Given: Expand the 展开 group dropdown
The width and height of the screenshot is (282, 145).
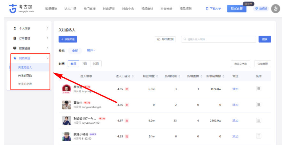Looking at the screenshot, I should click(x=91, y=50).
